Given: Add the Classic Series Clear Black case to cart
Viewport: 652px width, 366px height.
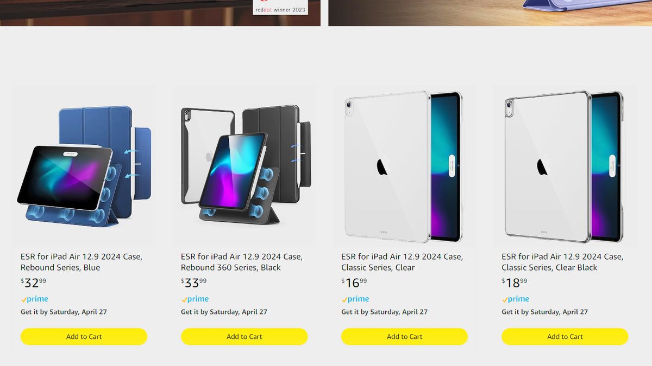Looking at the screenshot, I should coord(565,337).
